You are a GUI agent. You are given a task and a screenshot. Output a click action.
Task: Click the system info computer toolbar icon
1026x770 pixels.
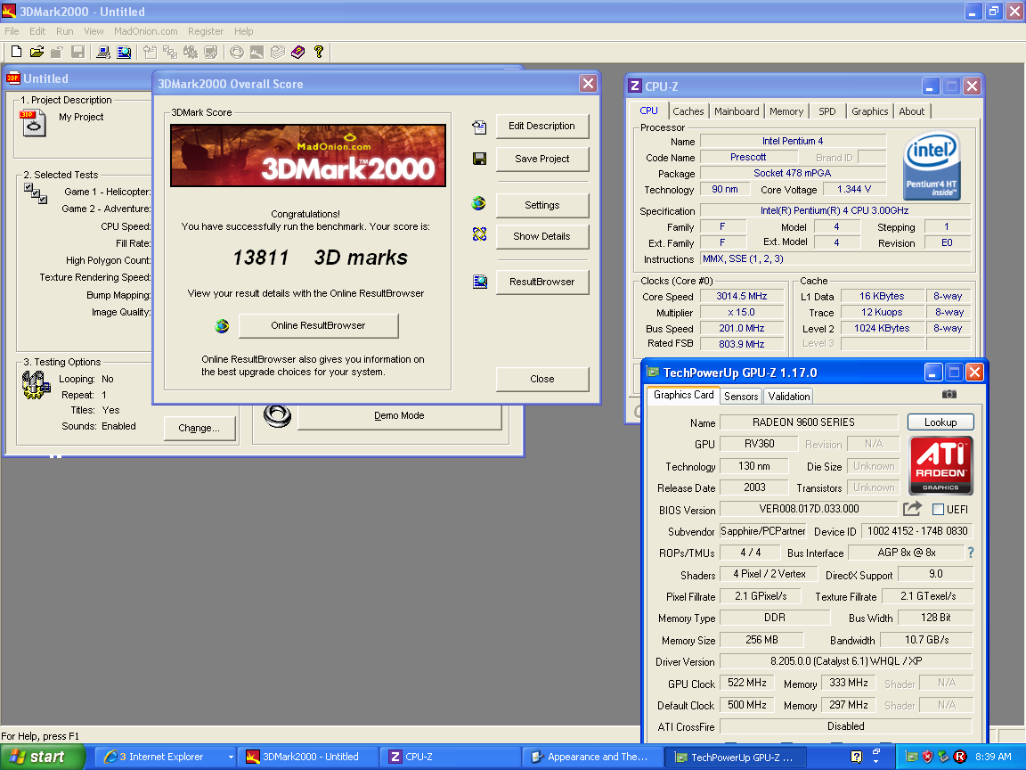(102, 52)
